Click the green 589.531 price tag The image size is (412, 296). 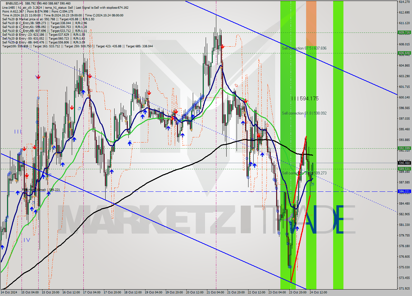point(404,169)
